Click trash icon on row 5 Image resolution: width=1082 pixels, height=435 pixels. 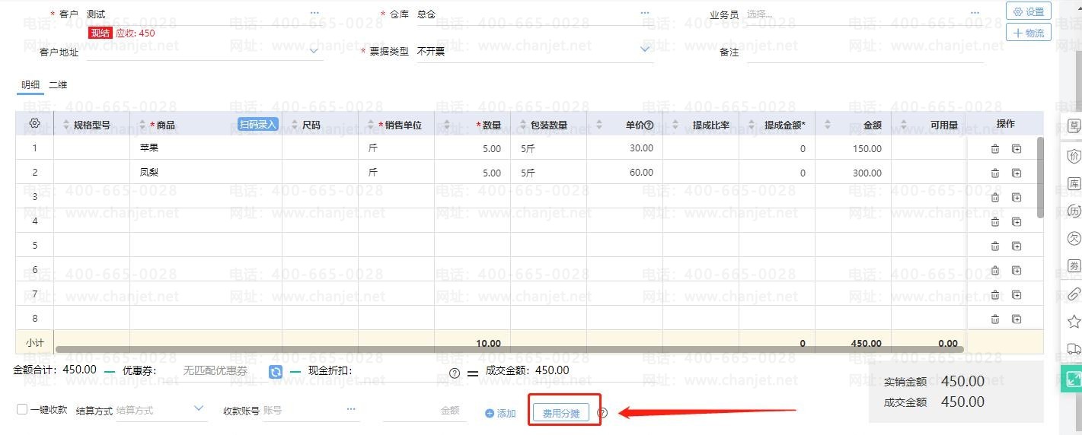[x=995, y=246]
